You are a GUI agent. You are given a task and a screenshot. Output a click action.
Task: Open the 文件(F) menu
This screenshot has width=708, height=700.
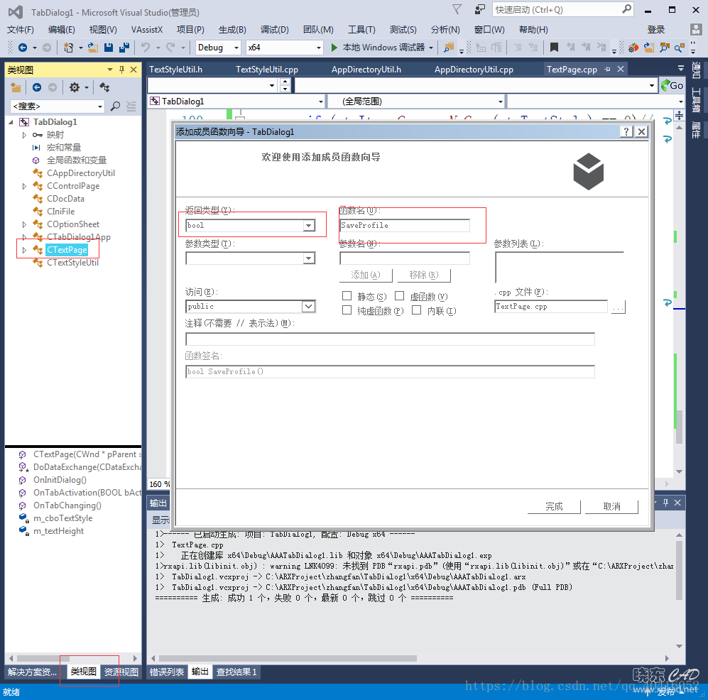(21, 30)
